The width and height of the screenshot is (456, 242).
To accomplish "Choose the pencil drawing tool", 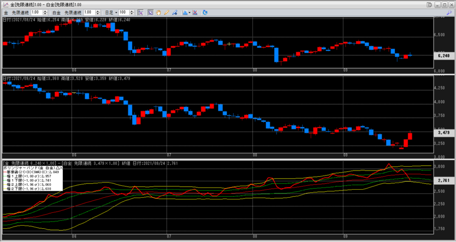I will [x=167, y=12].
